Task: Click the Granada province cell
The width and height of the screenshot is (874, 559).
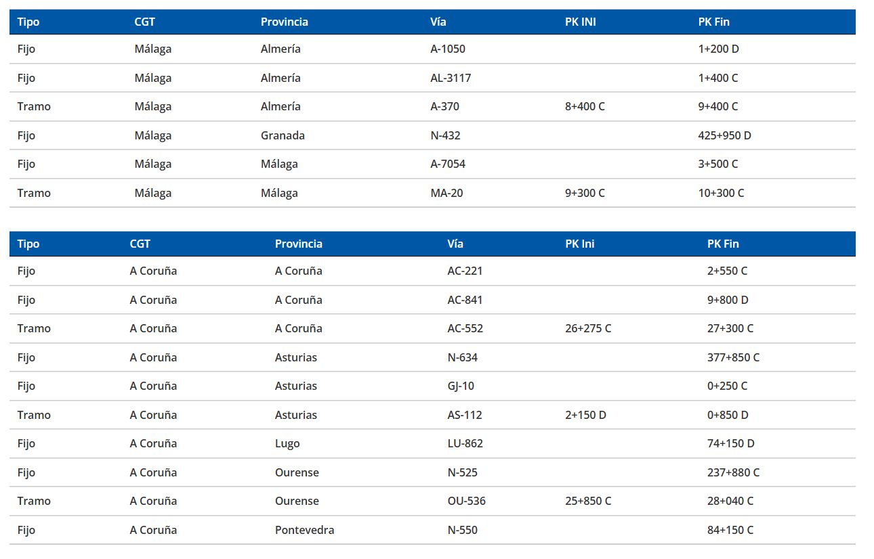Action: coord(283,135)
